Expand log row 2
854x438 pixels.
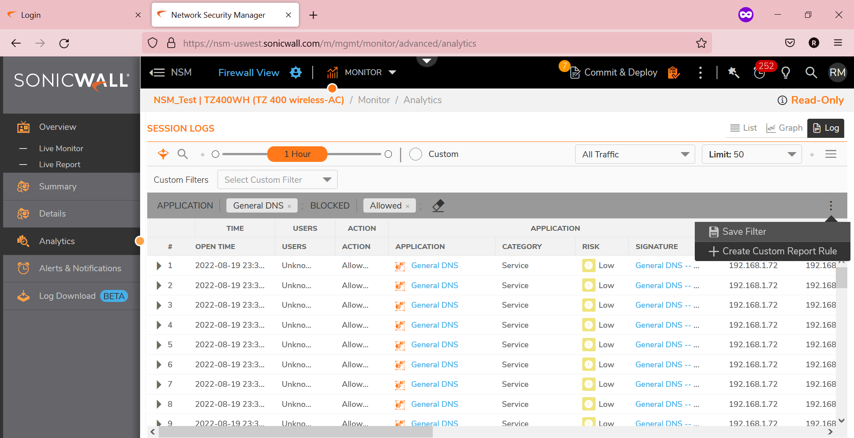pyautogui.click(x=159, y=285)
